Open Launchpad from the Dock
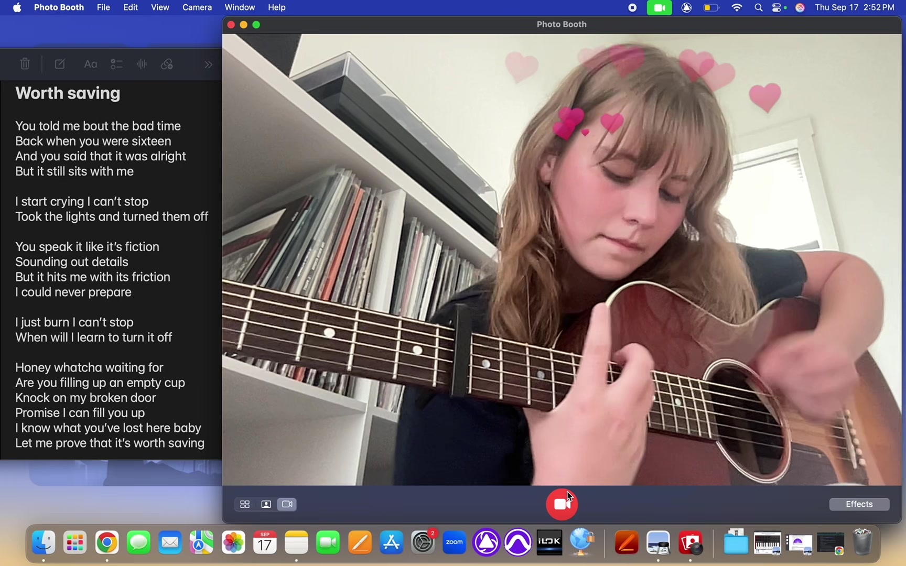Image resolution: width=906 pixels, height=566 pixels. 75,542
